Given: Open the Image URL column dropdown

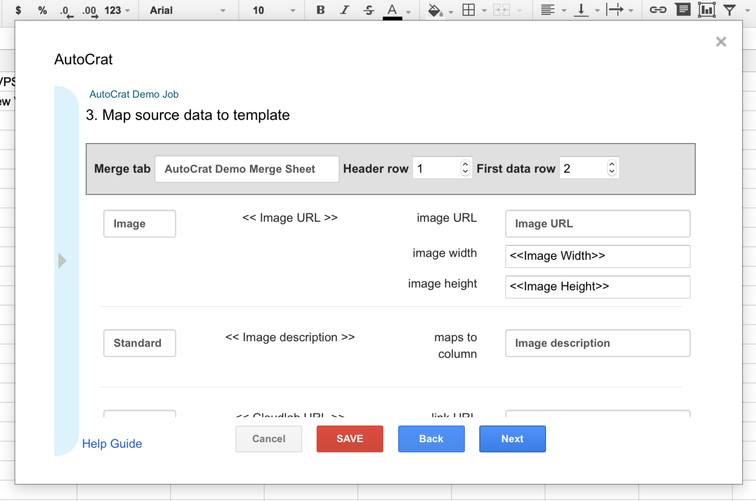Looking at the screenshot, I should 598,224.
